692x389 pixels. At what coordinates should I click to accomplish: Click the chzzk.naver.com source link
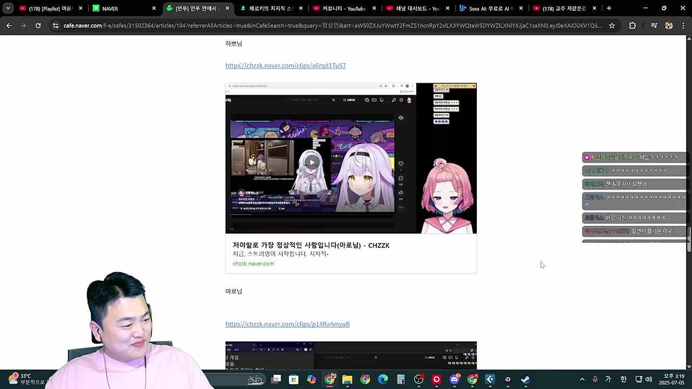click(253, 264)
